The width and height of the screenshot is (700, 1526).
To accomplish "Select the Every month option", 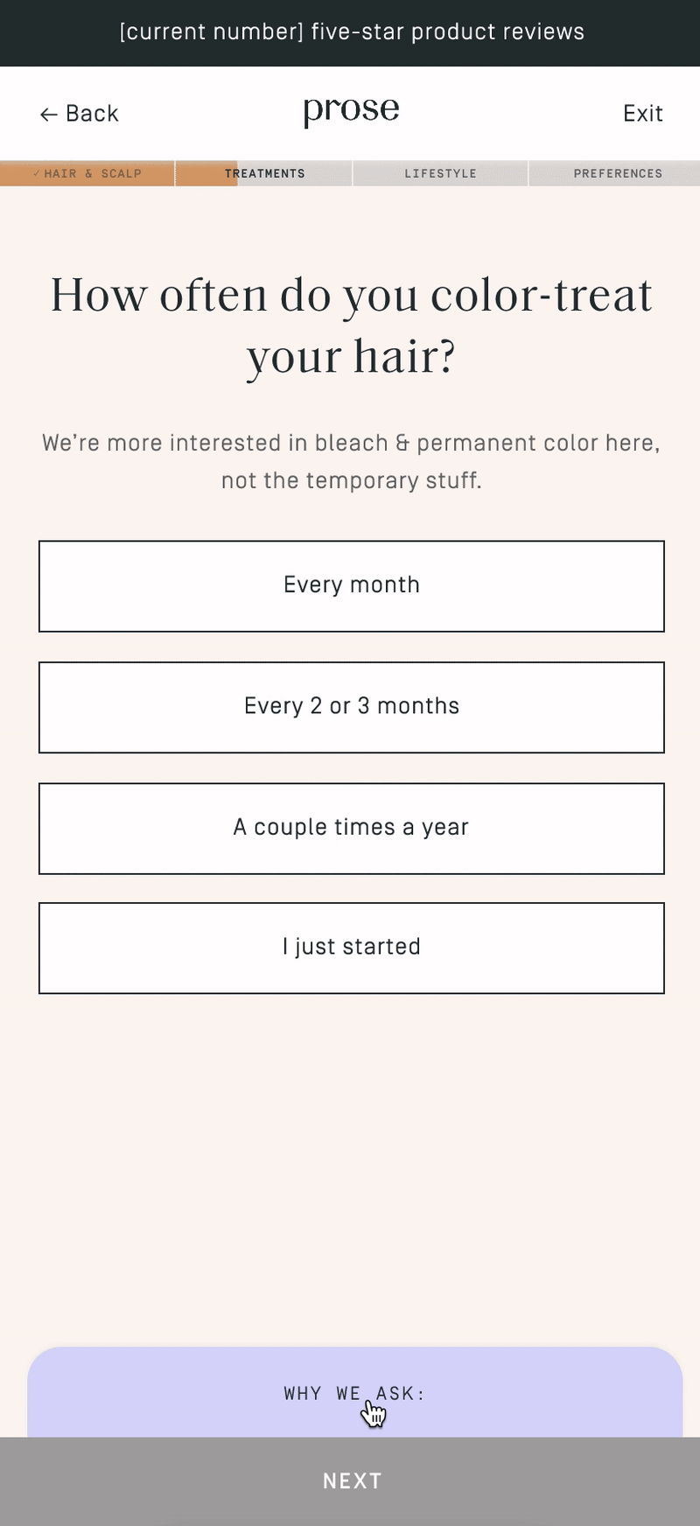I will 352,586.
